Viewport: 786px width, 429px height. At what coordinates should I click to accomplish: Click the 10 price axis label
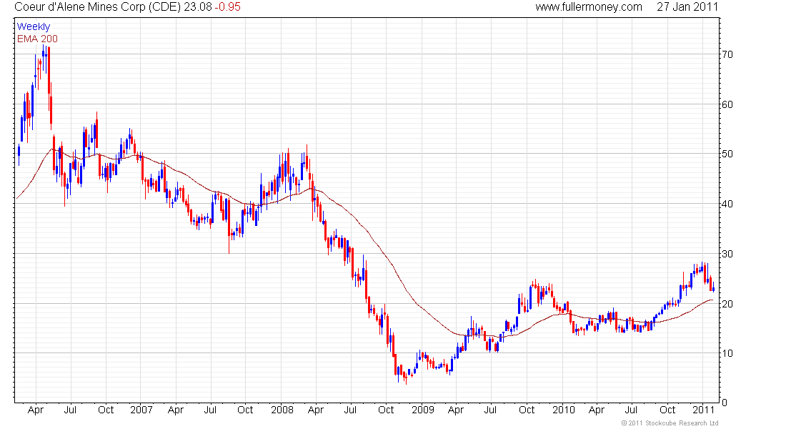pyautogui.click(x=727, y=353)
